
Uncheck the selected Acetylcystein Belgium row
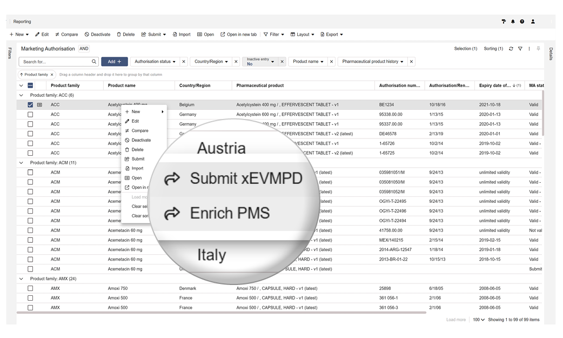coord(30,105)
